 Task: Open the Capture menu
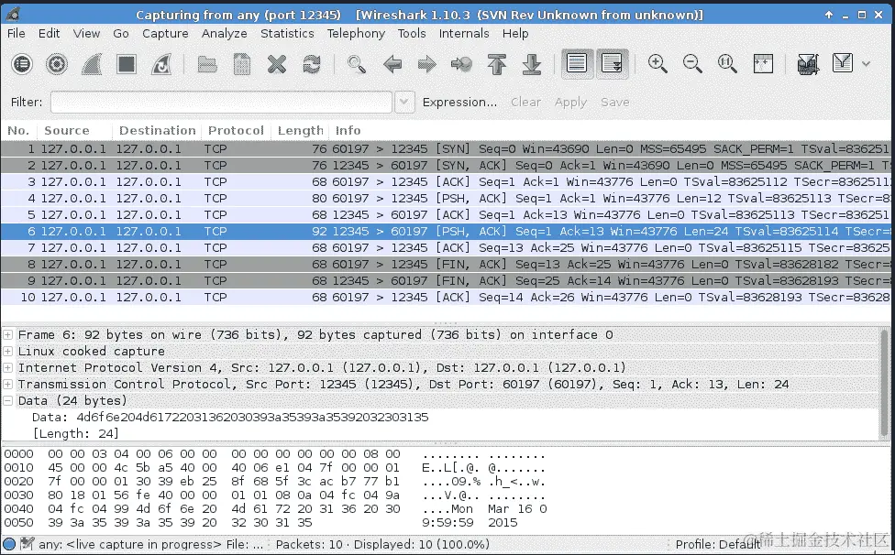pyautogui.click(x=165, y=34)
